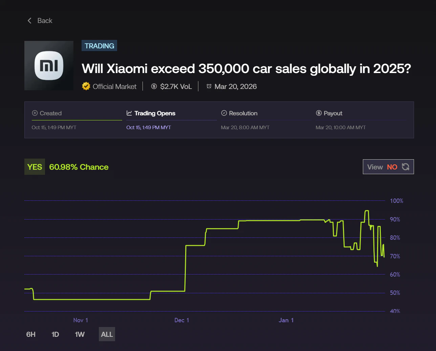Toggle chart using View NO button
Screen dimensions: 436x351
click(388, 167)
